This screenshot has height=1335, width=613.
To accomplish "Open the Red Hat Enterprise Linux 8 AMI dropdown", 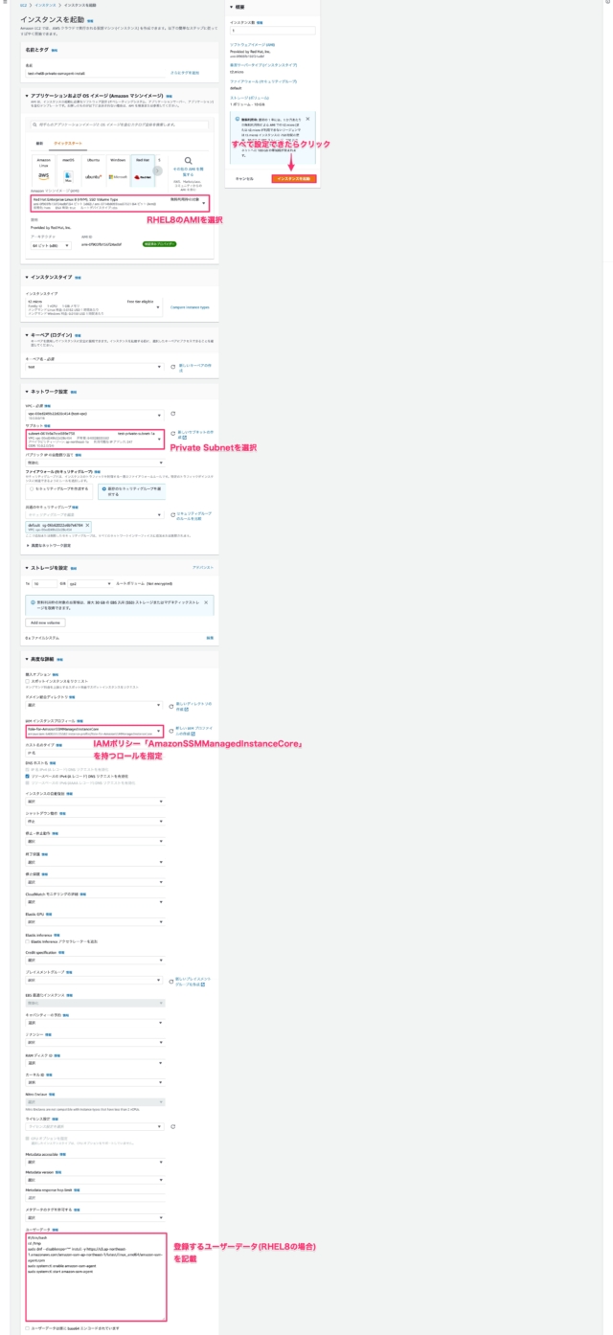I will 120,202.
